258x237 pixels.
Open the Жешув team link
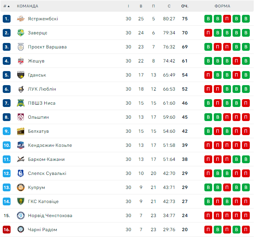point(36,61)
